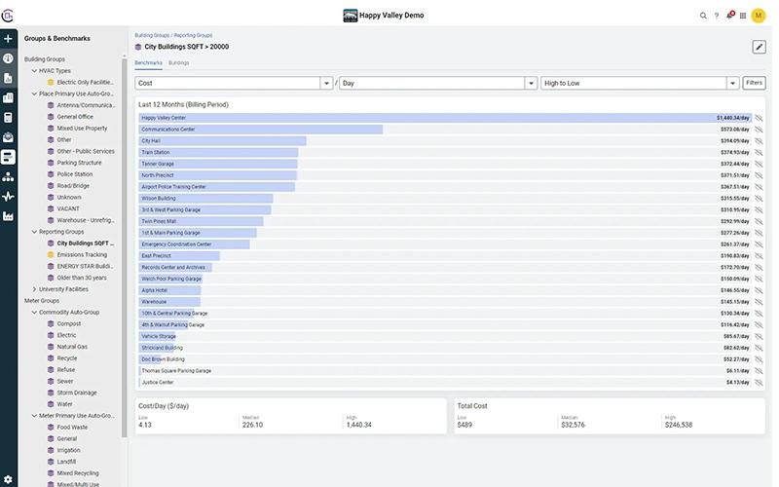Switch to the Buildings tab

point(179,63)
